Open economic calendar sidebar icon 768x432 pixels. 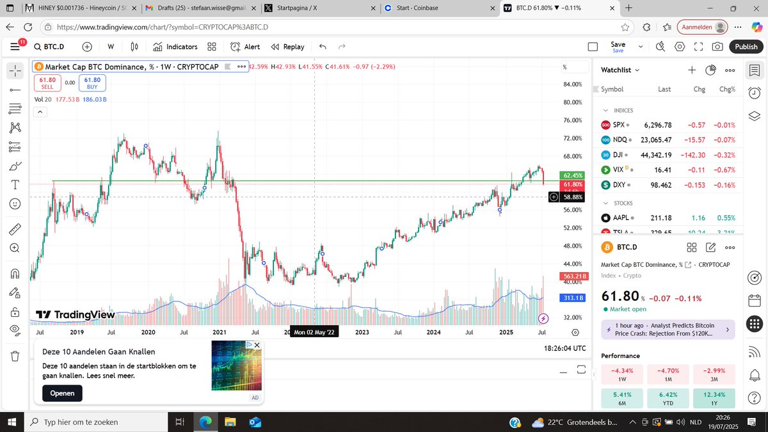click(x=755, y=301)
